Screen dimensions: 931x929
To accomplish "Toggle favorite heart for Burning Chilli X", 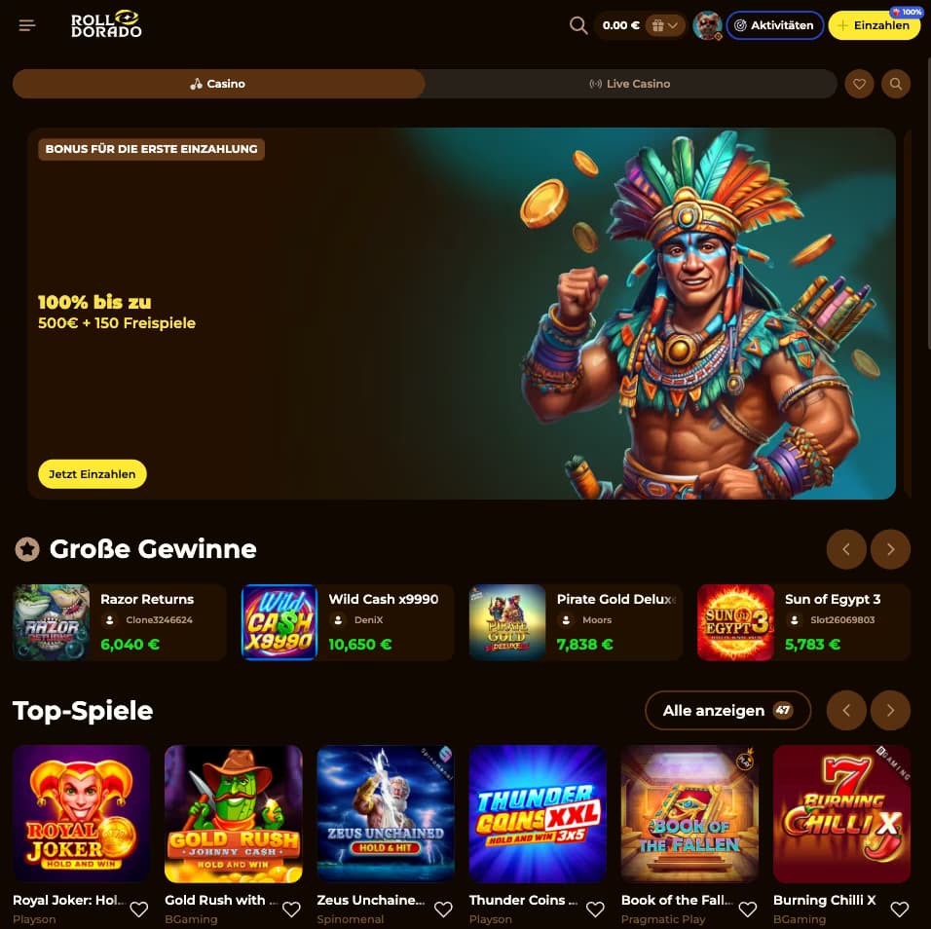I will (900, 909).
